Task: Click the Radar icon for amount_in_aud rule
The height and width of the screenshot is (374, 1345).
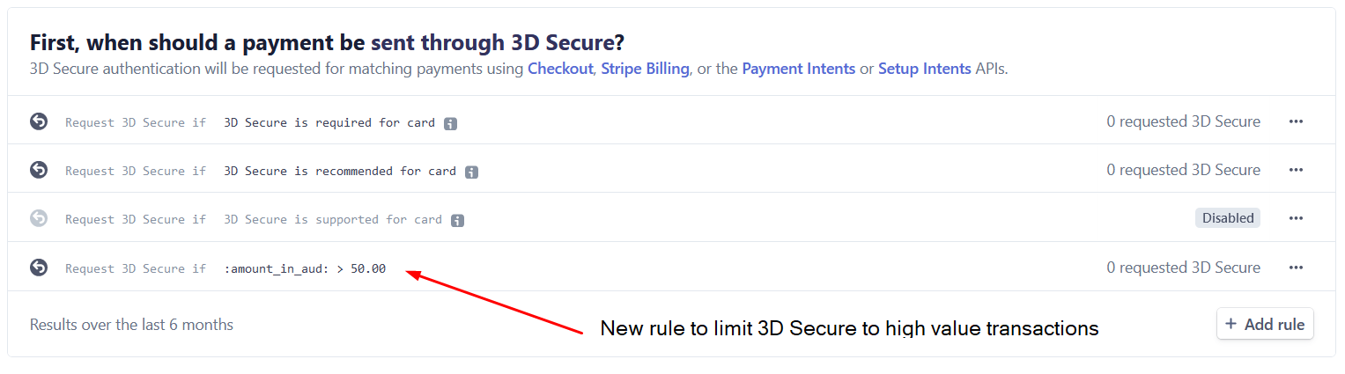Action: 39,268
